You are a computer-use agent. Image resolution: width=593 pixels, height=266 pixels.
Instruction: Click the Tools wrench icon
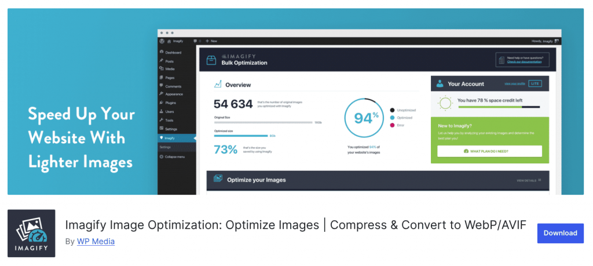tap(162, 120)
